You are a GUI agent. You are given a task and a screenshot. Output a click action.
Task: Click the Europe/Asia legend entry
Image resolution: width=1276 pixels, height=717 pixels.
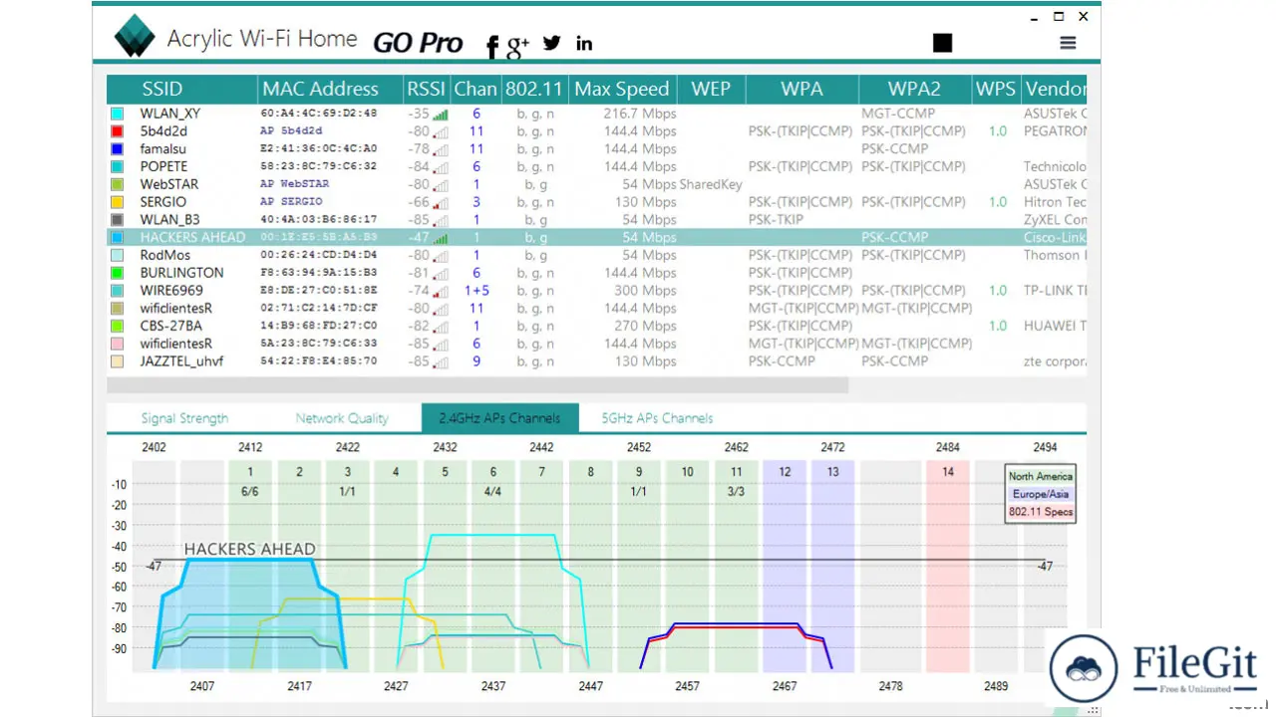coord(1040,494)
